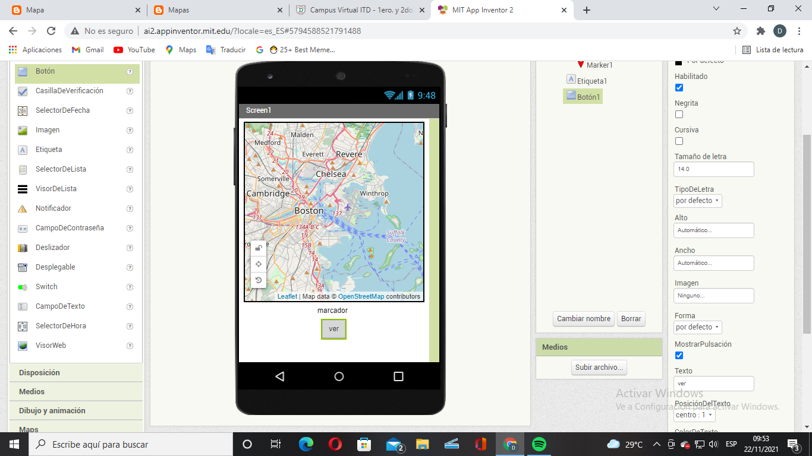Open help for Deslizador component

[130, 248]
